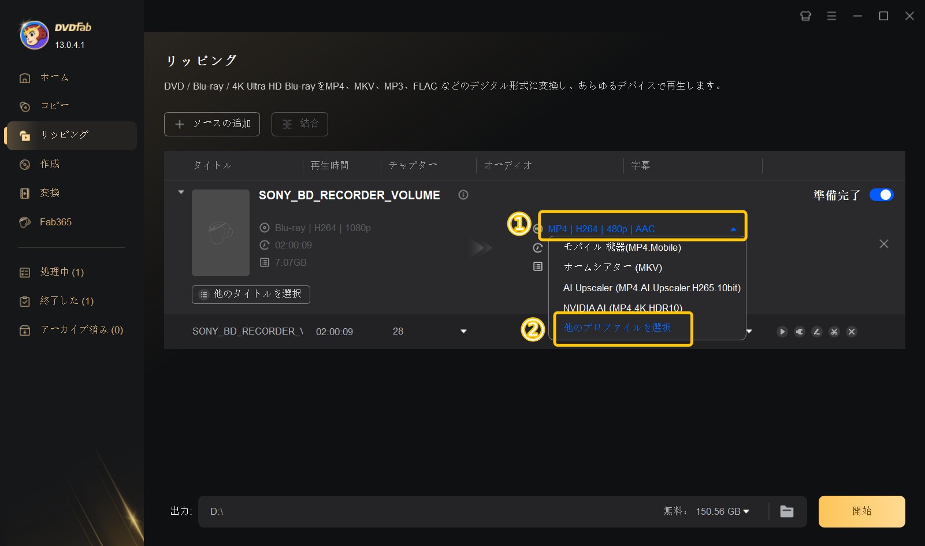Viewport: 925px width, 546px height.
Task: Open advanced settings wrench icon
Action: [800, 332]
